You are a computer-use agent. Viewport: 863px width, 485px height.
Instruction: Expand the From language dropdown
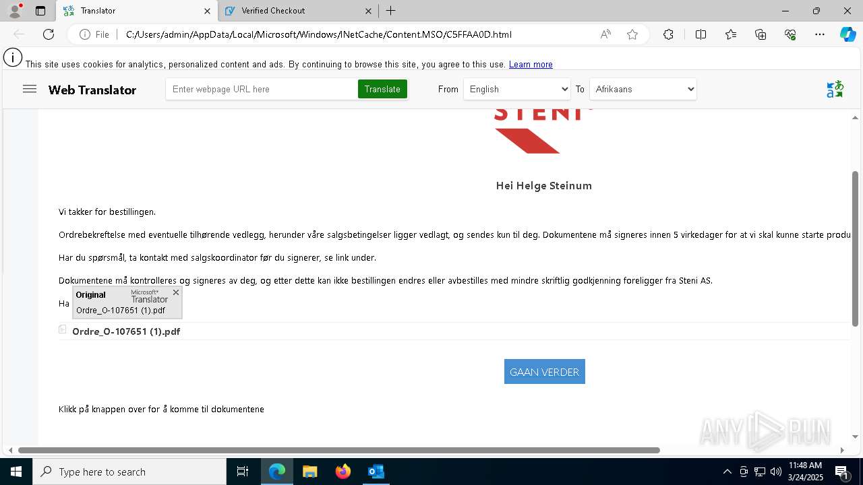(517, 89)
